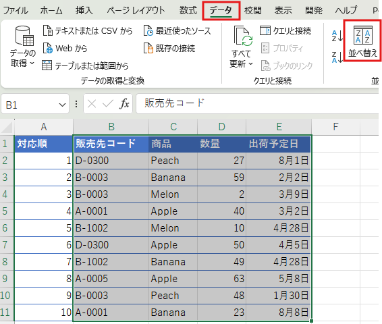Select column F header
This screenshot has height=324, width=382.
coord(335,127)
